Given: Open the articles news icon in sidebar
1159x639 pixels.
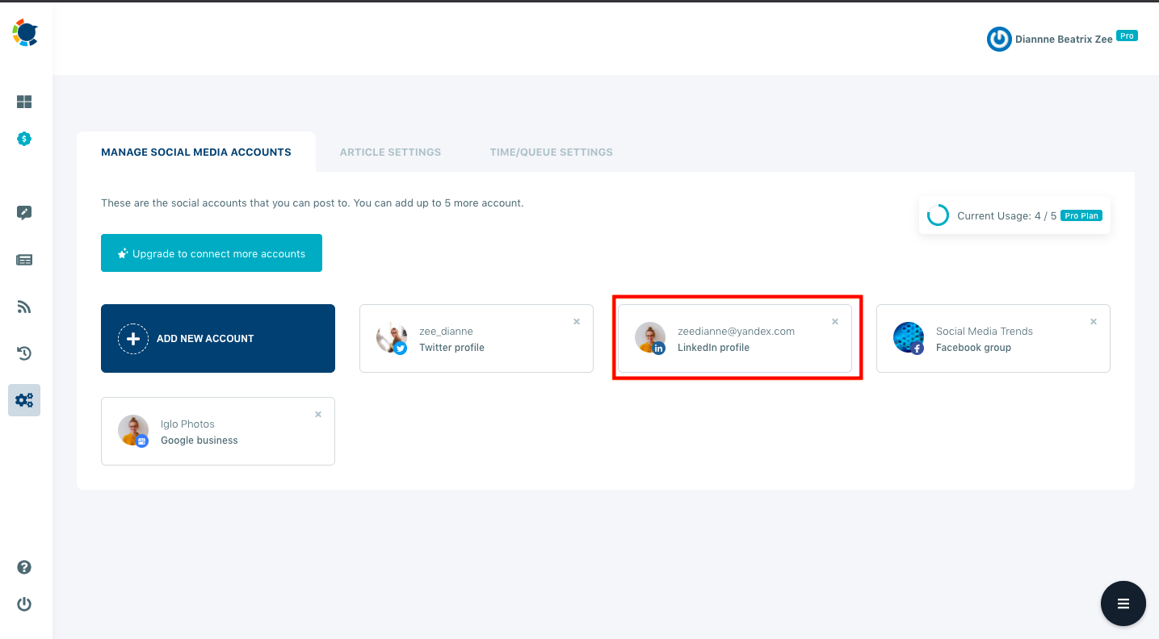Looking at the screenshot, I should [x=24, y=259].
